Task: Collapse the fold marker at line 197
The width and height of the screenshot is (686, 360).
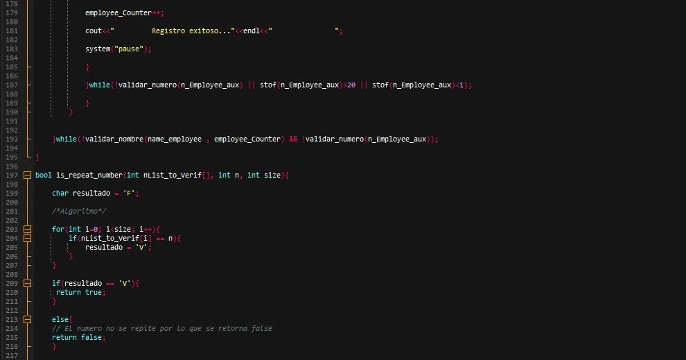Action: coord(27,175)
